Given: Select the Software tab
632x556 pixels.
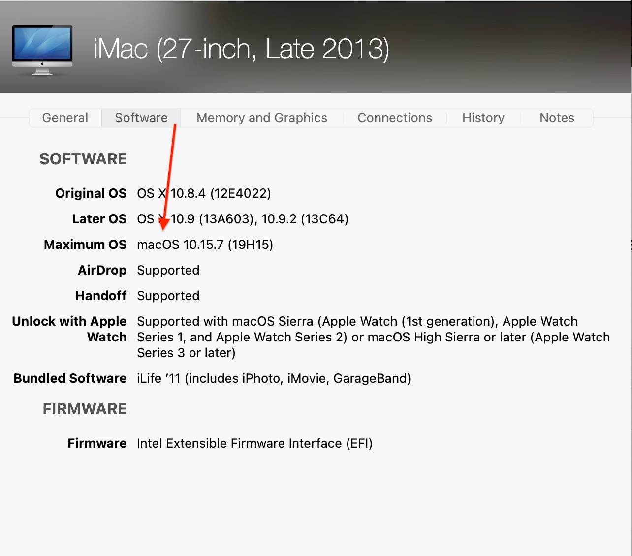Looking at the screenshot, I should (x=141, y=118).
